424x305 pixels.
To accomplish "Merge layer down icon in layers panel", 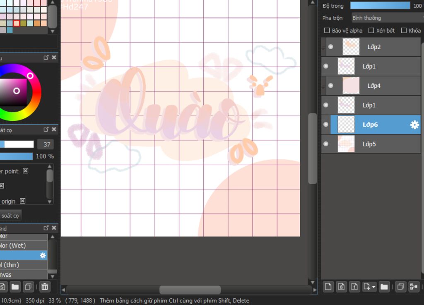I will 414,287.
